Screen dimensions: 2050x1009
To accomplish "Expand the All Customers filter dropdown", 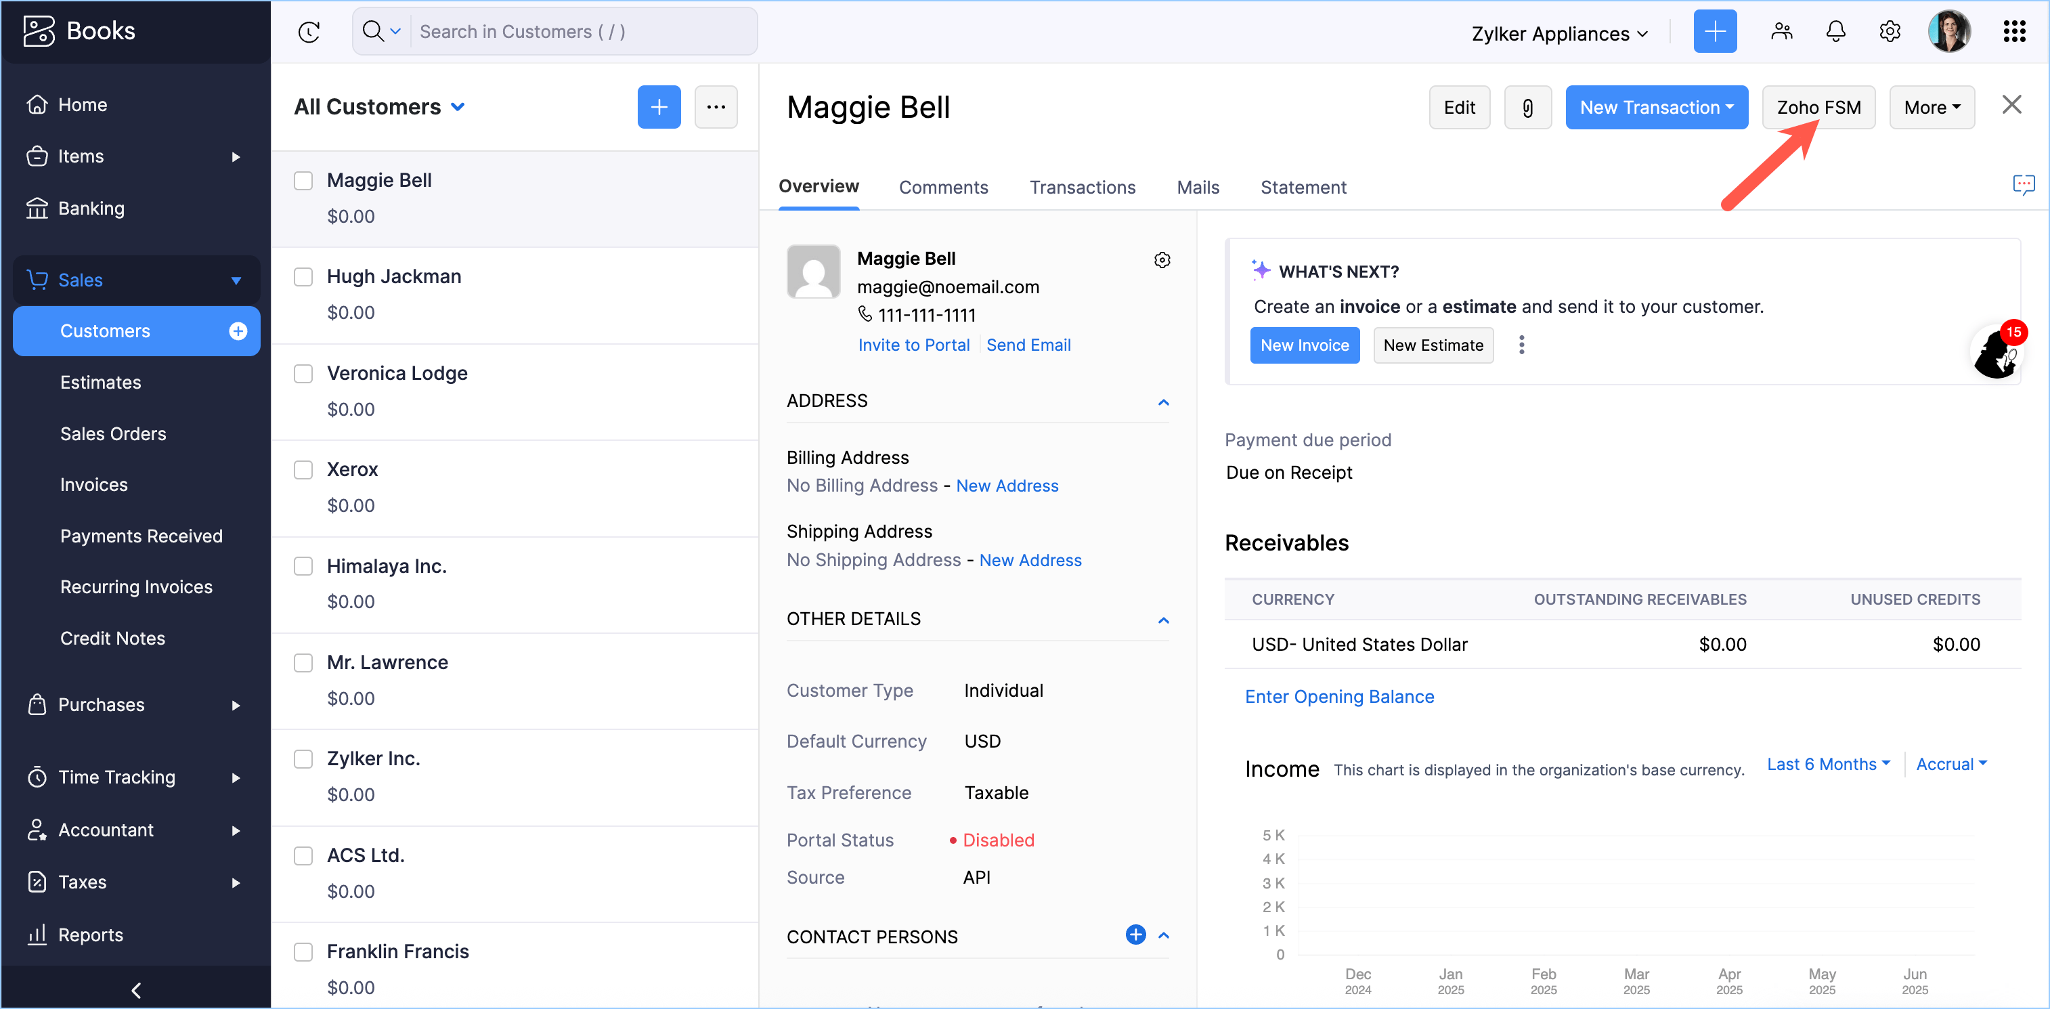I will (x=458, y=108).
